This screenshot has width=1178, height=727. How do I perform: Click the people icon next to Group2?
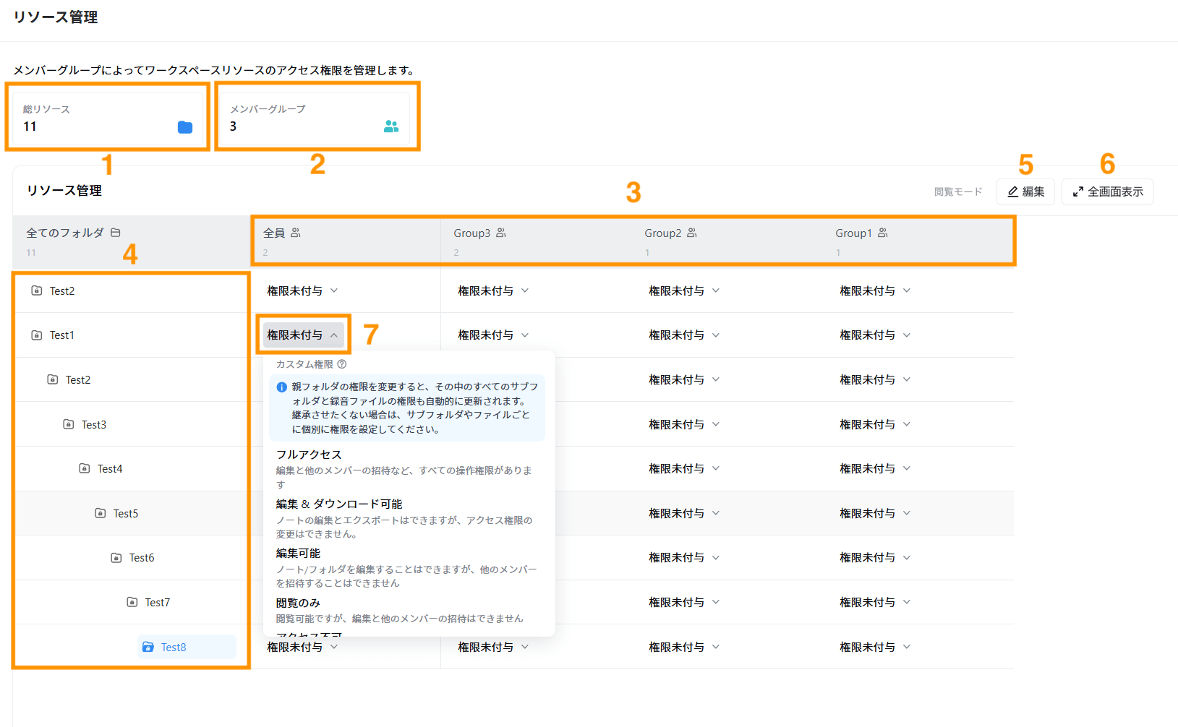pyautogui.click(x=692, y=233)
